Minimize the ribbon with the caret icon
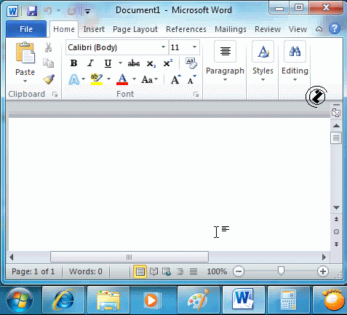The height and width of the screenshot is (315, 347). pyautogui.click(x=319, y=29)
